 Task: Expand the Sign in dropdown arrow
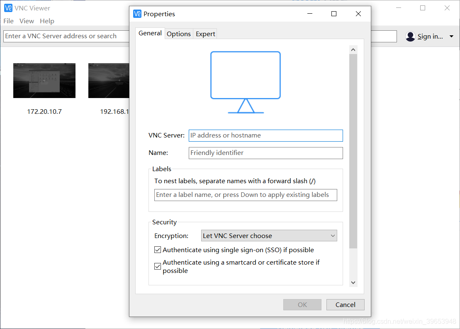click(451, 37)
